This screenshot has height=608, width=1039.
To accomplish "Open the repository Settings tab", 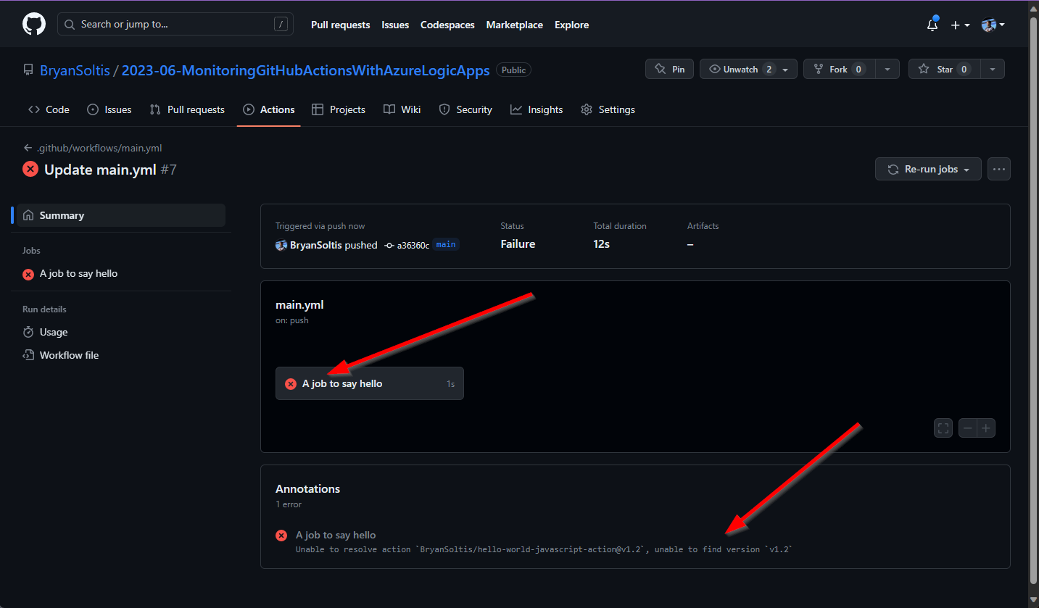I will (608, 109).
